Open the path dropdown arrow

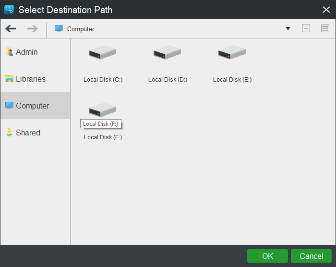click(288, 28)
